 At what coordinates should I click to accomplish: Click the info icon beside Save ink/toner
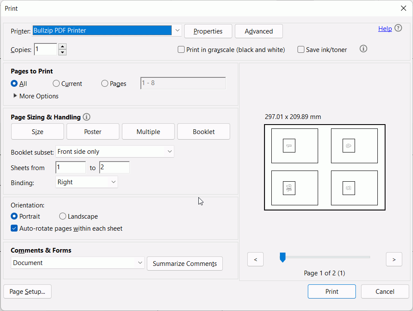[x=363, y=49]
